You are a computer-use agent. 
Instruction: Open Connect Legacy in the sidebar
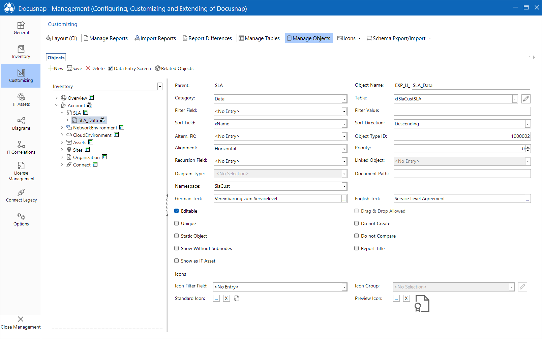pos(21,195)
